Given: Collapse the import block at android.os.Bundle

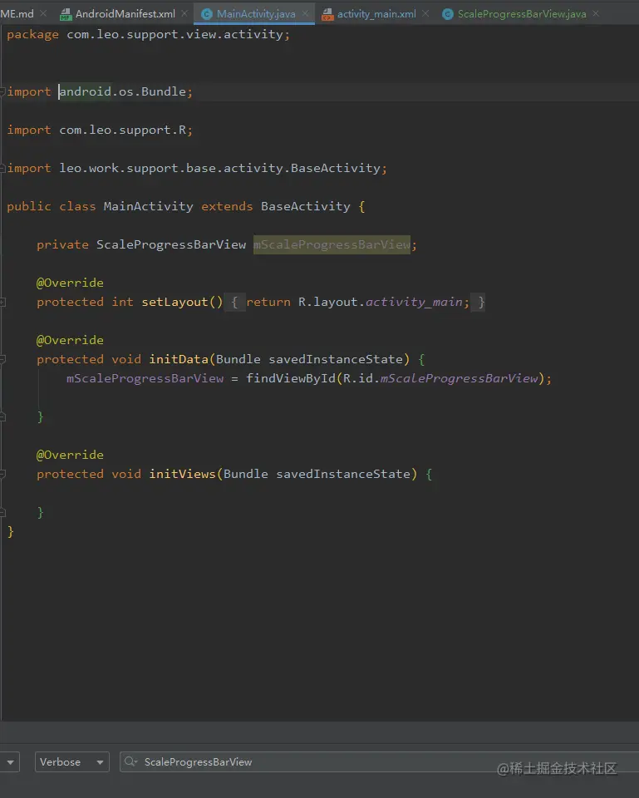Looking at the screenshot, I should click(2, 91).
